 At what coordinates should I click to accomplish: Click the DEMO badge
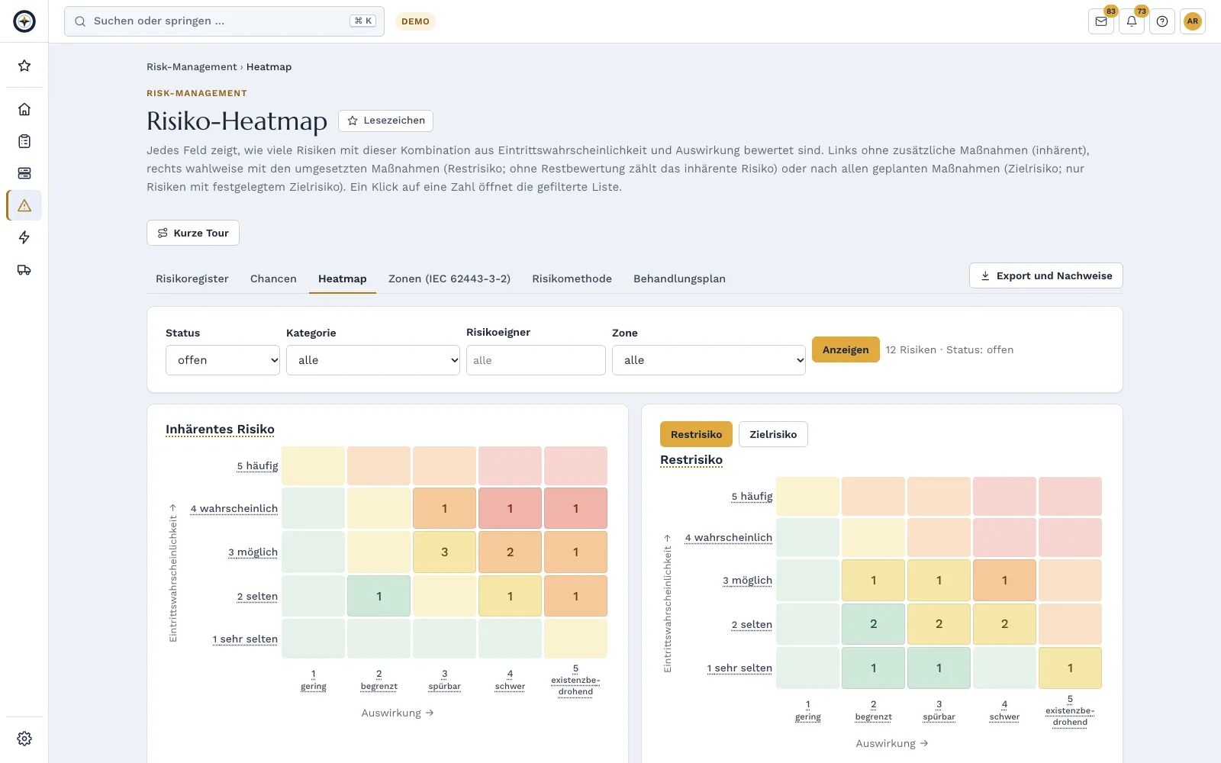[415, 21]
